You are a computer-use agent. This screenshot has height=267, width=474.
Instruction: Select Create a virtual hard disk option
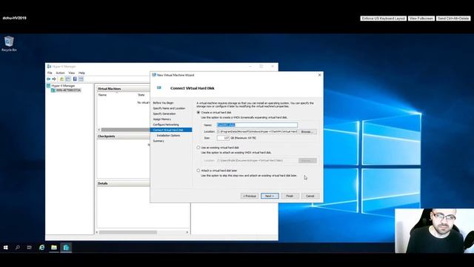click(x=198, y=112)
